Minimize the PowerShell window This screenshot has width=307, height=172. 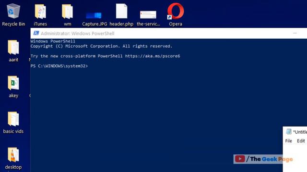click(295, 33)
